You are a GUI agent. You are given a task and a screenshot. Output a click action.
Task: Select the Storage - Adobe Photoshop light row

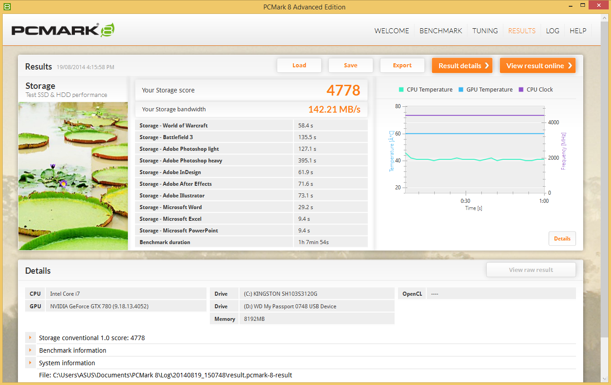[x=251, y=149]
